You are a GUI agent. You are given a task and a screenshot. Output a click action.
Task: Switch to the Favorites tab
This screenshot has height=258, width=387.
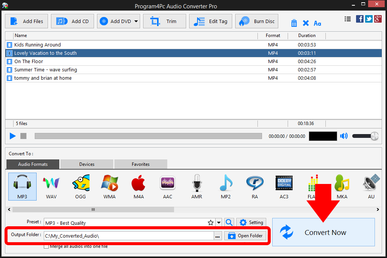[140, 164]
